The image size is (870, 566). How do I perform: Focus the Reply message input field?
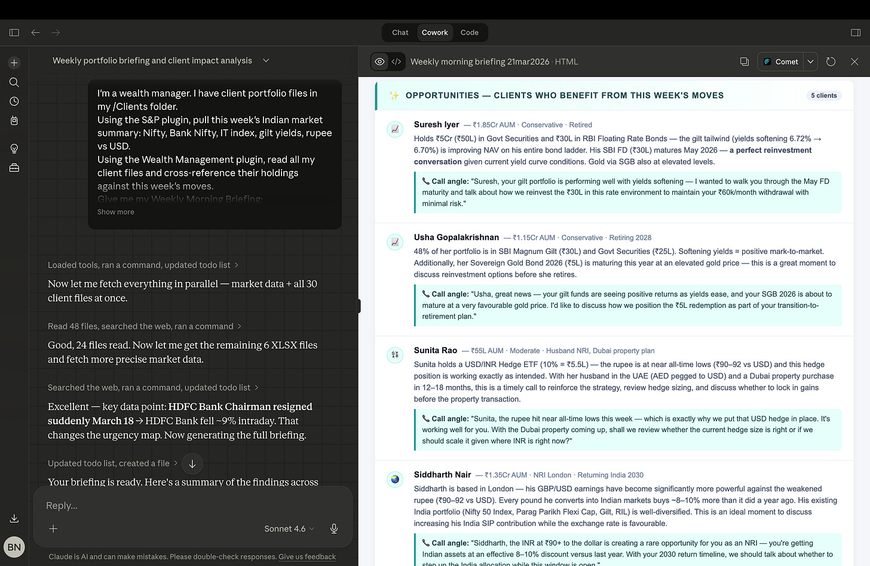pyautogui.click(x=193, y=506)
